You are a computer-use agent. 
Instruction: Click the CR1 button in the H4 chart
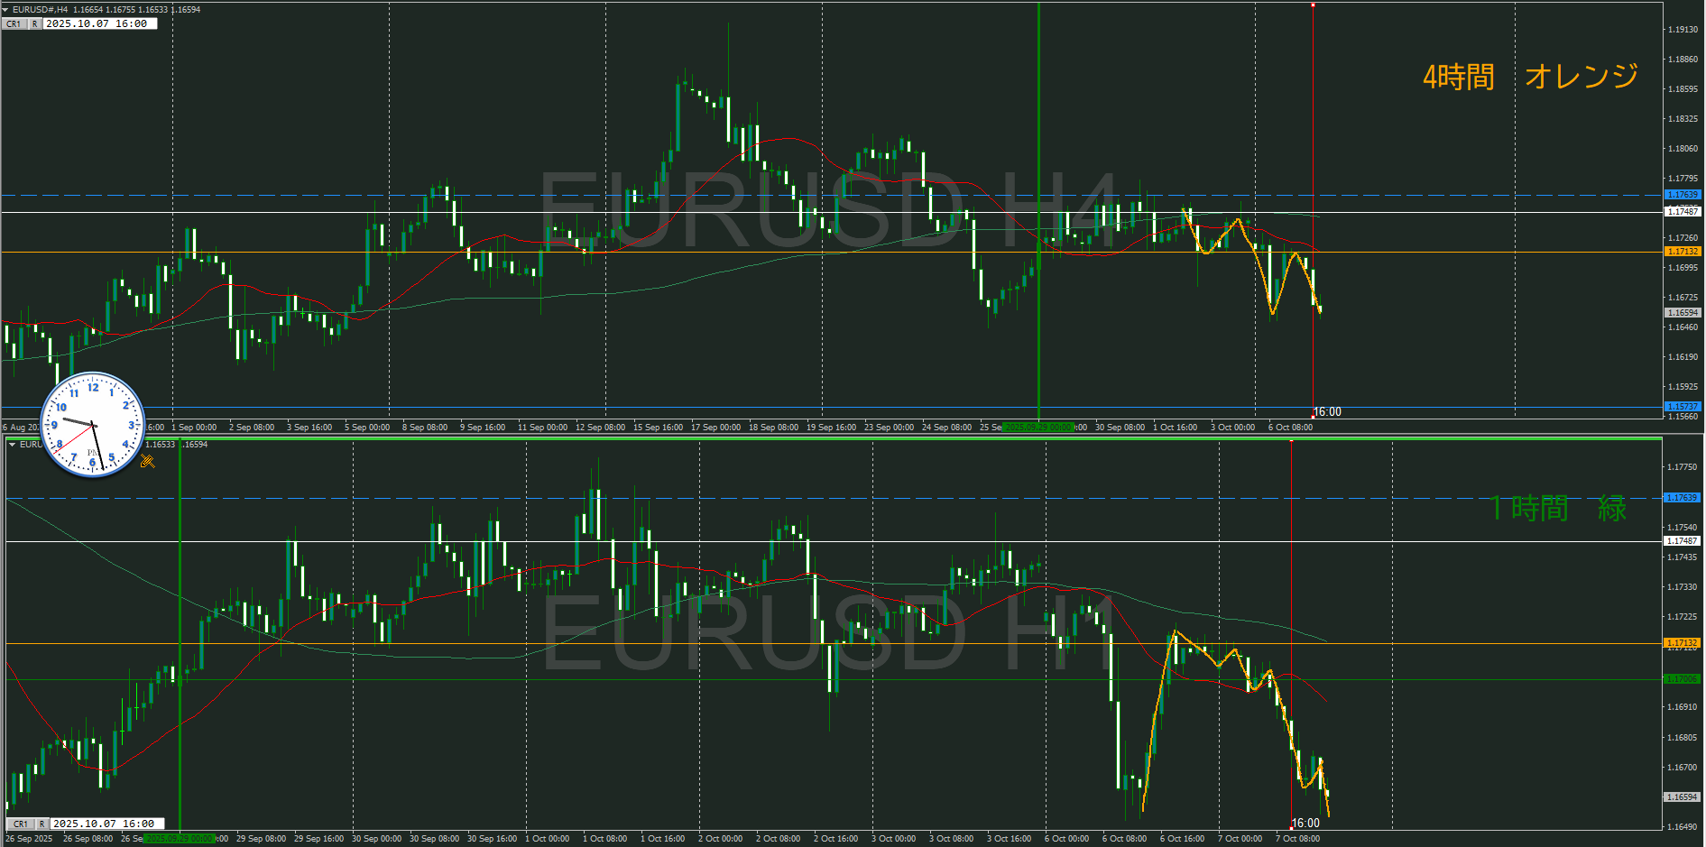(14, 24)
